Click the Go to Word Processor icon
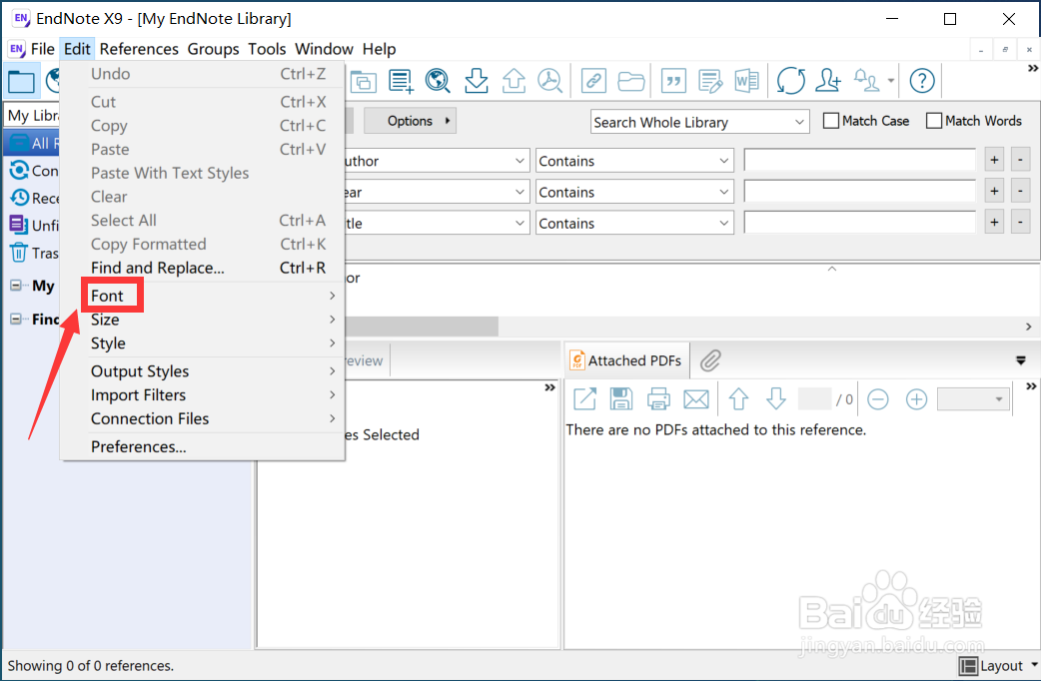This screenshot has width=1041, height=681. pos(747,81)
